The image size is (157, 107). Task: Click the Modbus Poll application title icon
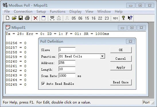5,5
